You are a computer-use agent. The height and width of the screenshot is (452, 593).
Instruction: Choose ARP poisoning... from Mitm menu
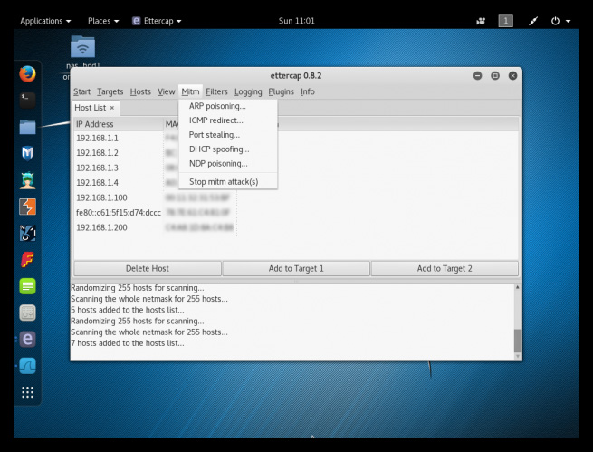click(x=227, y=106)
